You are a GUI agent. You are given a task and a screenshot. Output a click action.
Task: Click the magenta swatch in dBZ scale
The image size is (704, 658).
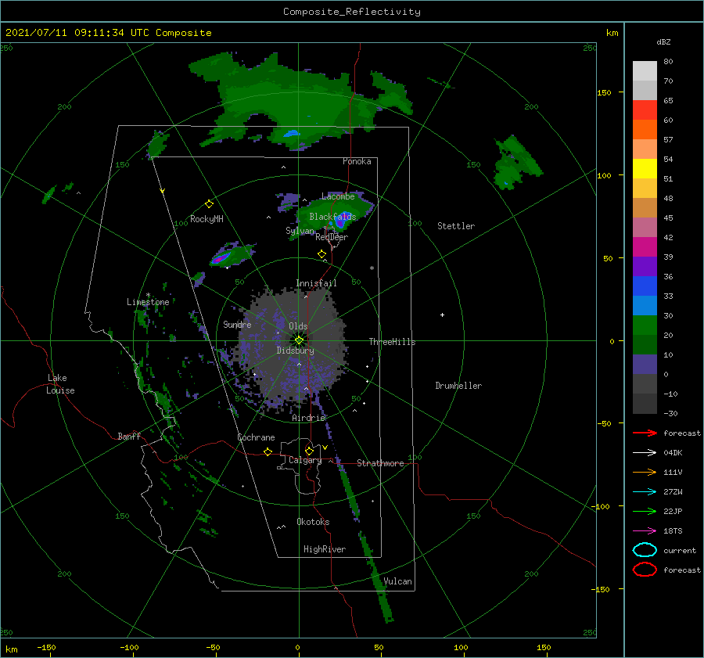pyautogui.click(x=645, y=246)
